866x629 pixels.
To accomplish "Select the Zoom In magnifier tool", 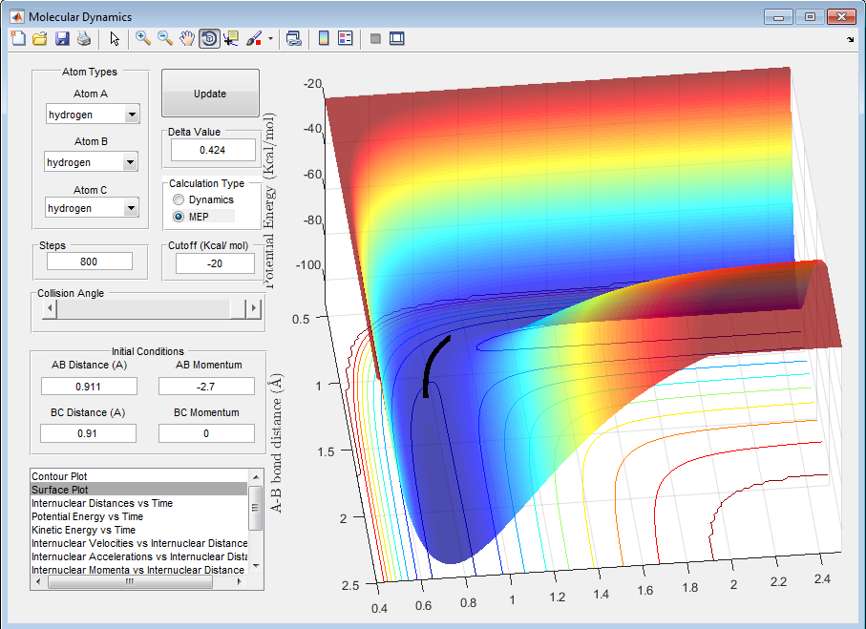I will (x=143, y=39).
